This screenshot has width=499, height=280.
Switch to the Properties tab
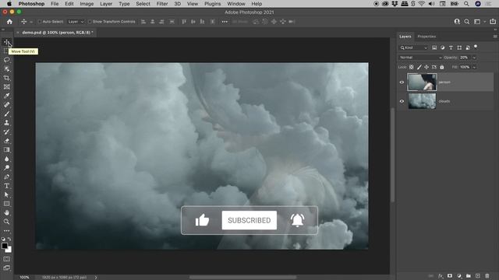[426, 37]
